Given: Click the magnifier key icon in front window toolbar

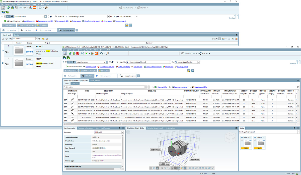Looking at the screenshot, I should 108,53.
